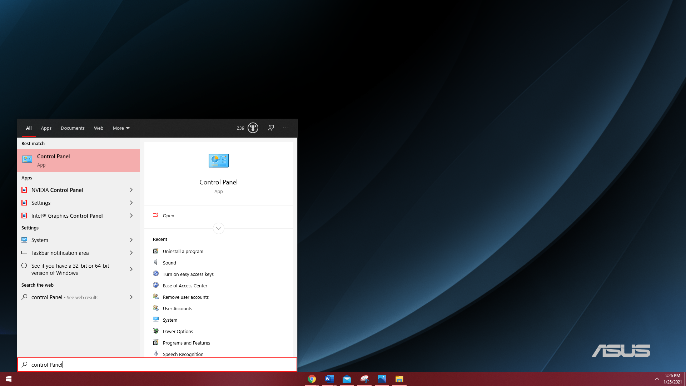Click the web search magnifier icon
The width and height of the screenshot is (686, 386).
click(24, 297)
